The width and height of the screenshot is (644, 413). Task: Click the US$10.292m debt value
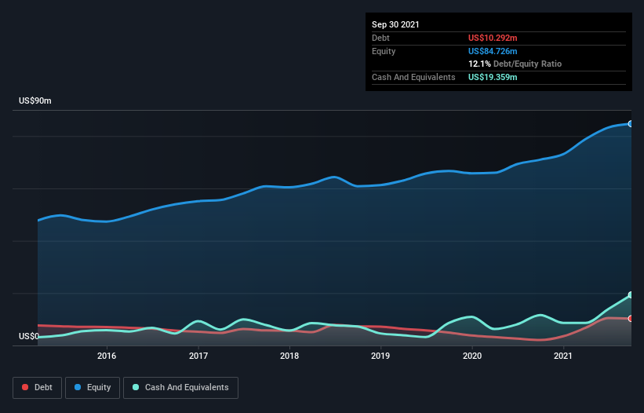coord(493,38)
